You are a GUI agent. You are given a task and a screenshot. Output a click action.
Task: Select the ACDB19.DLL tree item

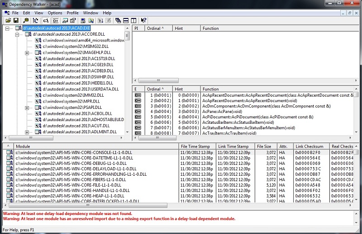(x=78, y=71)
